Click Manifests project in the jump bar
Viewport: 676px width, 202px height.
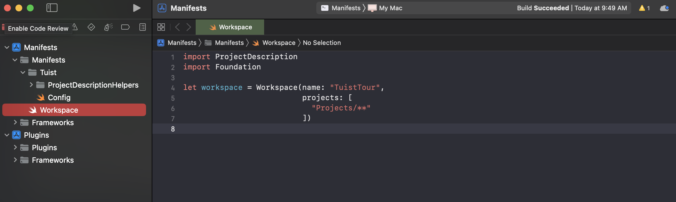[x=177, y=43]
